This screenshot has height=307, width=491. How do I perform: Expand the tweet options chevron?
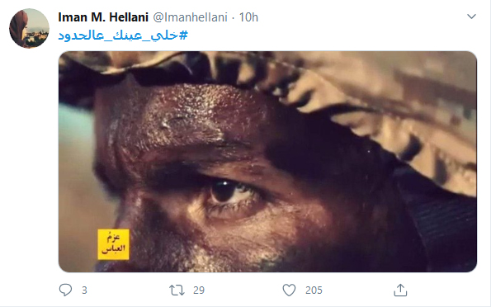(x=471, y=17)
